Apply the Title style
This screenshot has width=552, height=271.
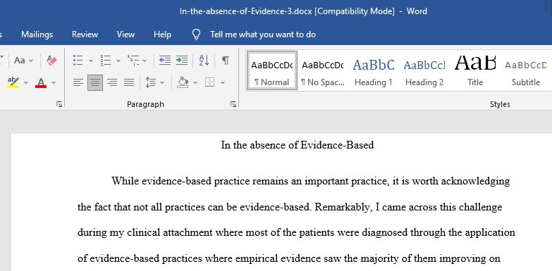(475, 70)
